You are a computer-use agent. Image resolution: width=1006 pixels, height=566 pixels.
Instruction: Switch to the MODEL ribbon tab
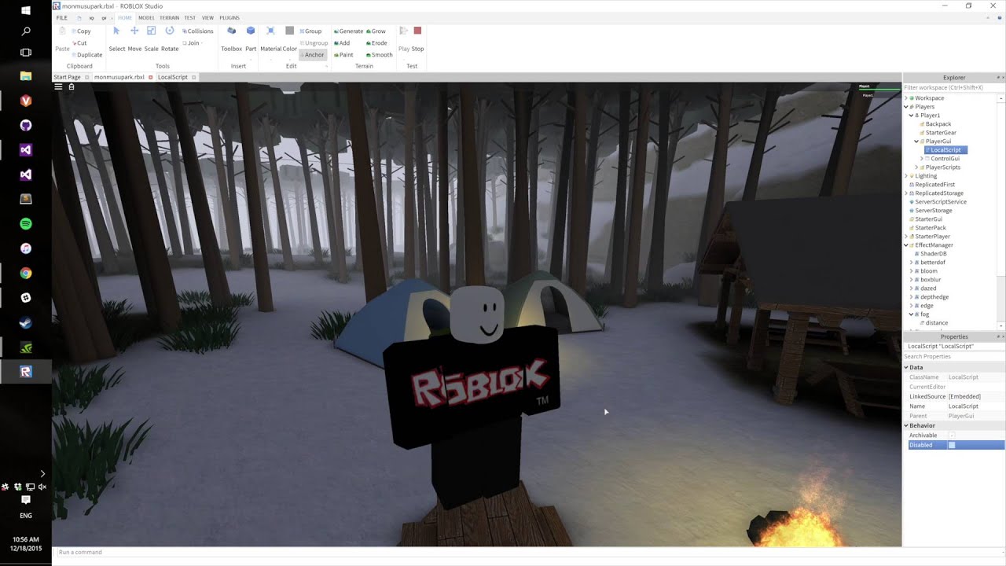[146, 17]
